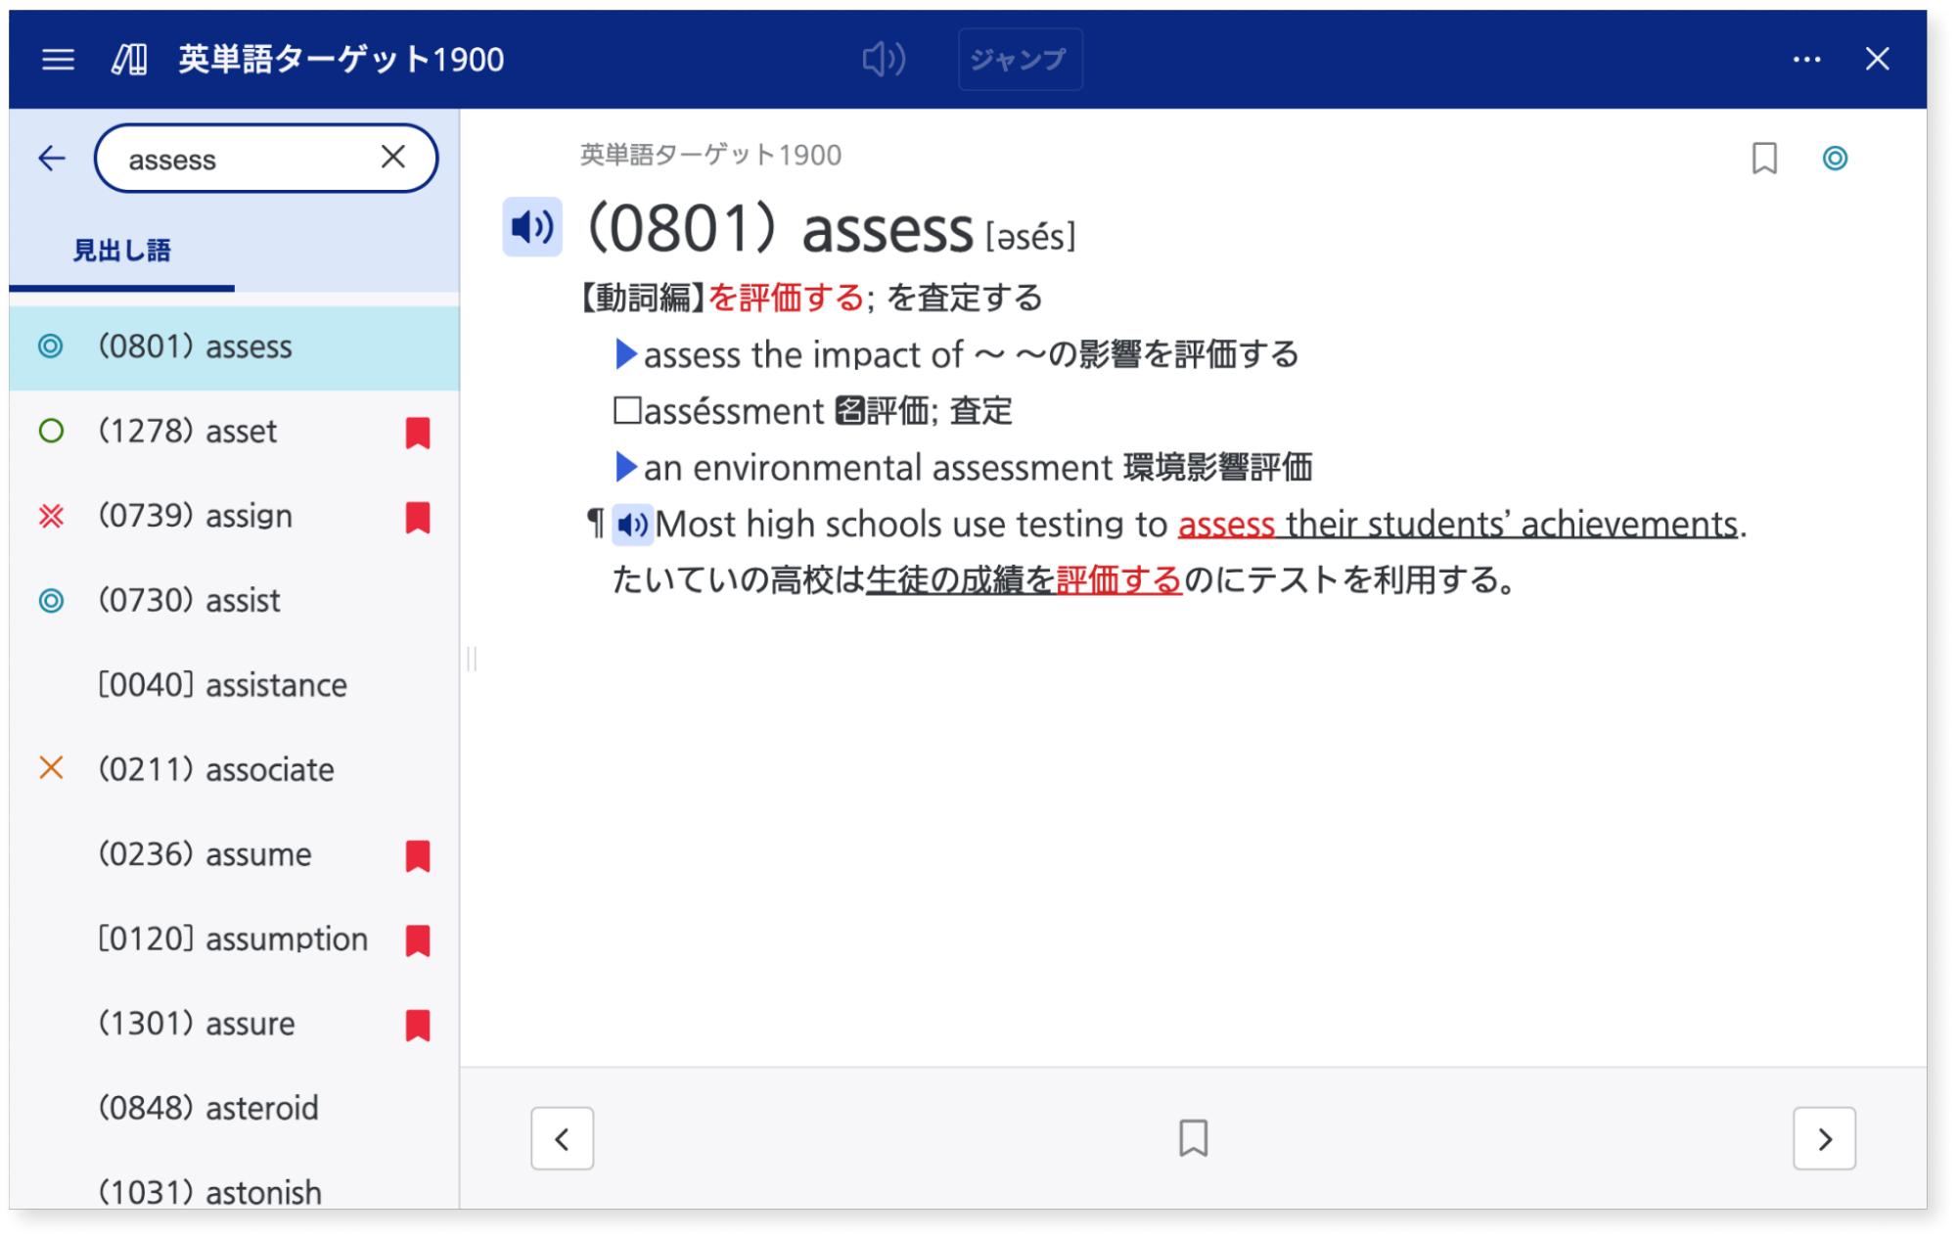This screenshot has width=1957, height=1239.
Task: Go to the previous entry with left chevron
Action: [x=563, y=1138]
